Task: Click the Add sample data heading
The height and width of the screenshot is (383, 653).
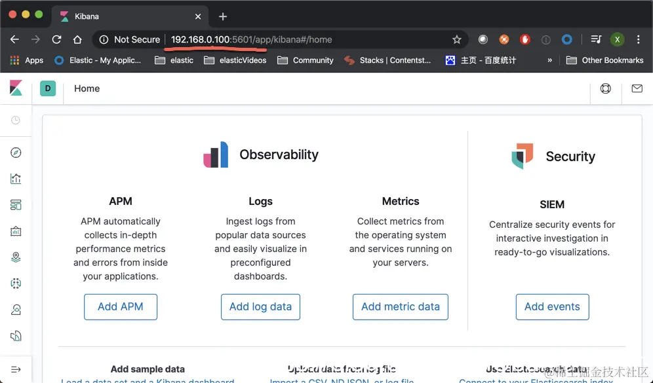Action: point(148,369)
